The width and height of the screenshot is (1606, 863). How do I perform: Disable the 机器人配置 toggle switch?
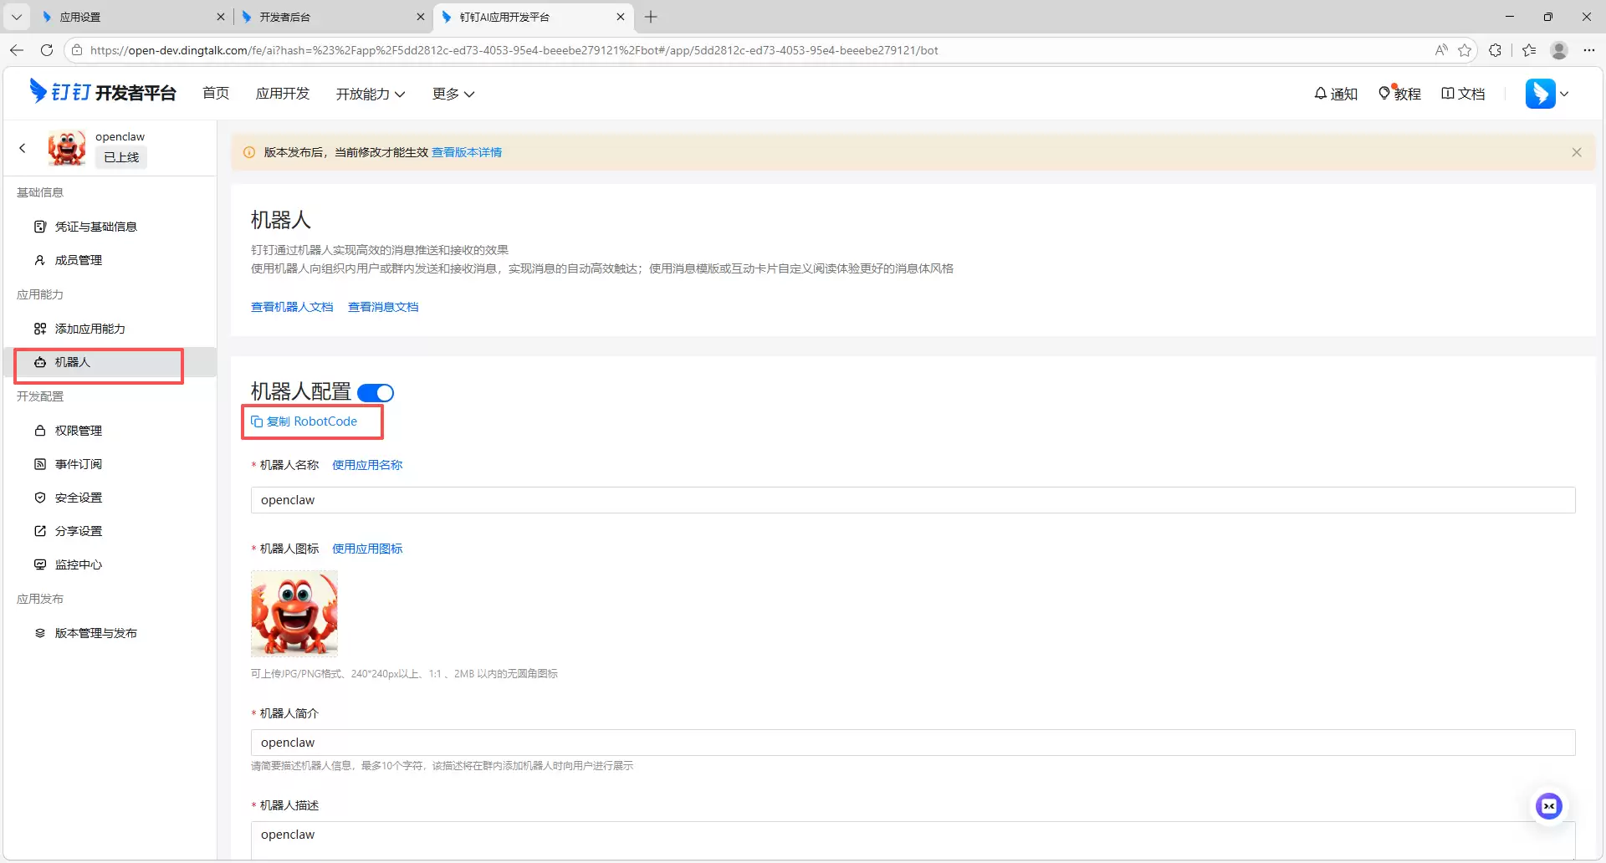[376, 393]
